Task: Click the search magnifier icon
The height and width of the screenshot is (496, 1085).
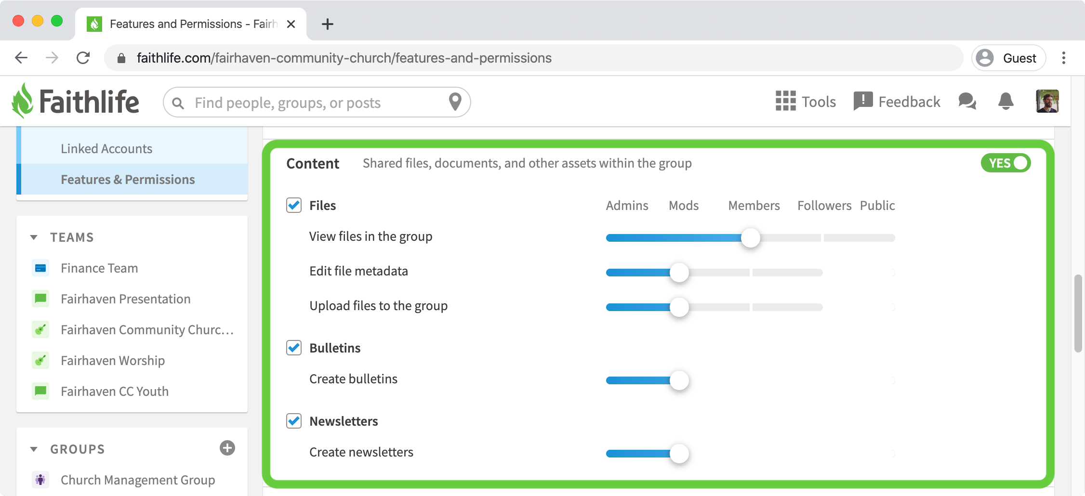Action: [x=178, y=103]
